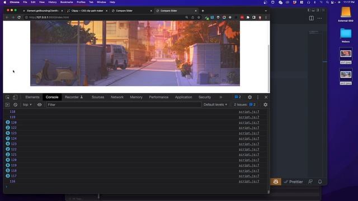Open the top JavaScript context dropdown
The width and height of the screenshot is (358, 201).
click(27, 104)
